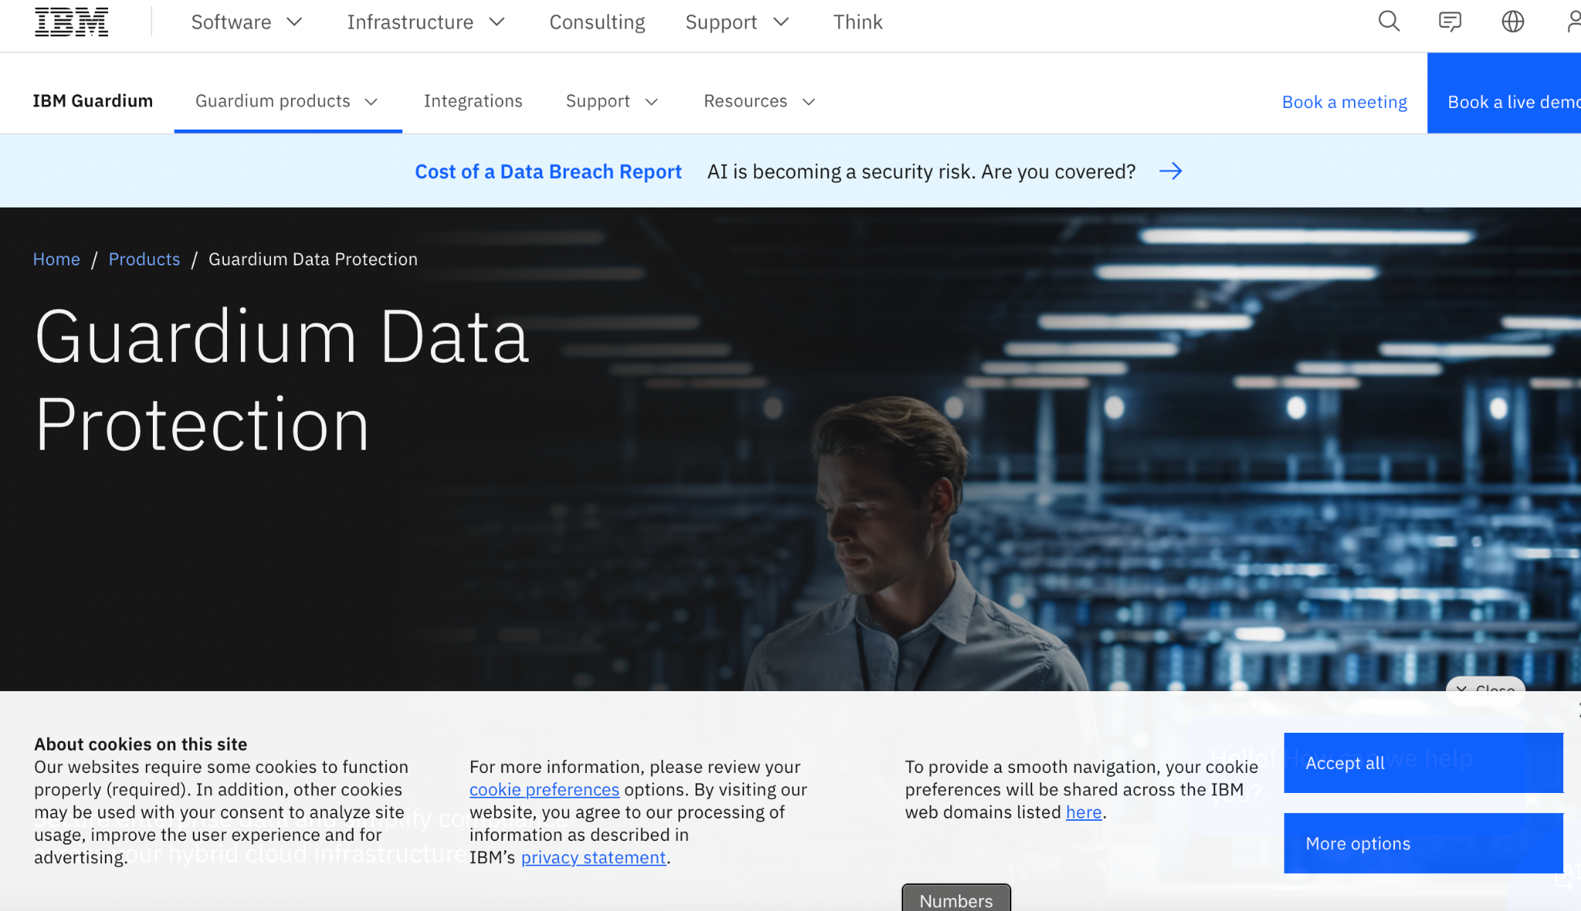Open the Integrations tab

click(472, 101)
